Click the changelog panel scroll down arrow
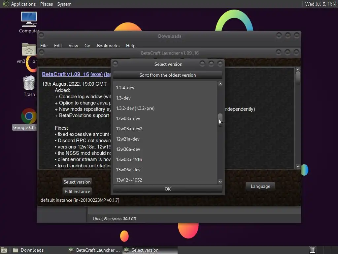This screenshot has height=254, width=338. point(298,166)
